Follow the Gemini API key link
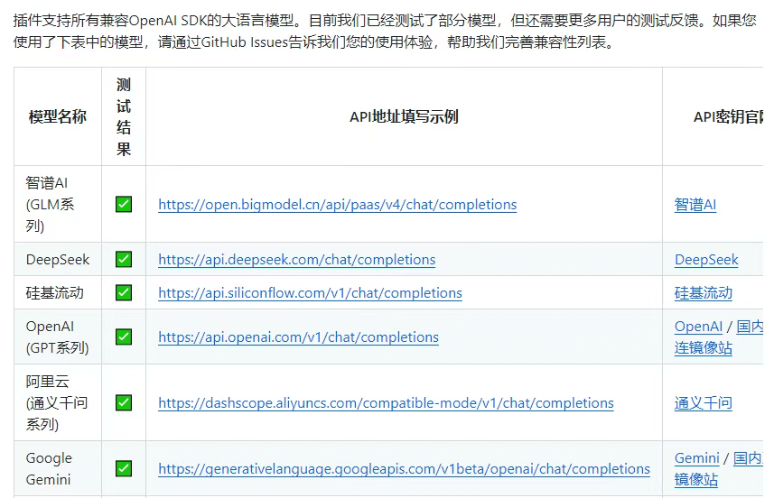774x498 pixels. pos(696,458)
